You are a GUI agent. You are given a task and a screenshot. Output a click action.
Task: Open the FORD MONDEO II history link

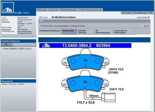pyautogui.click(x=18, y=48)
